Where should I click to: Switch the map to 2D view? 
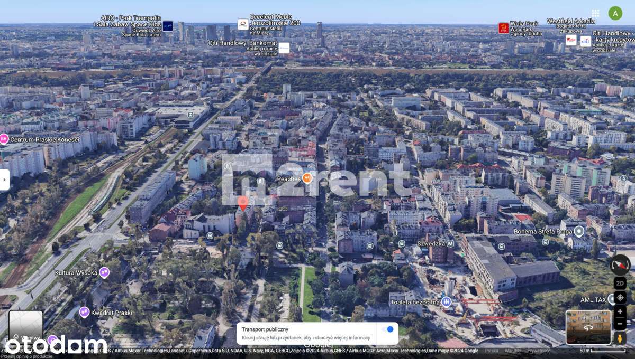click(x=620, y=284)
